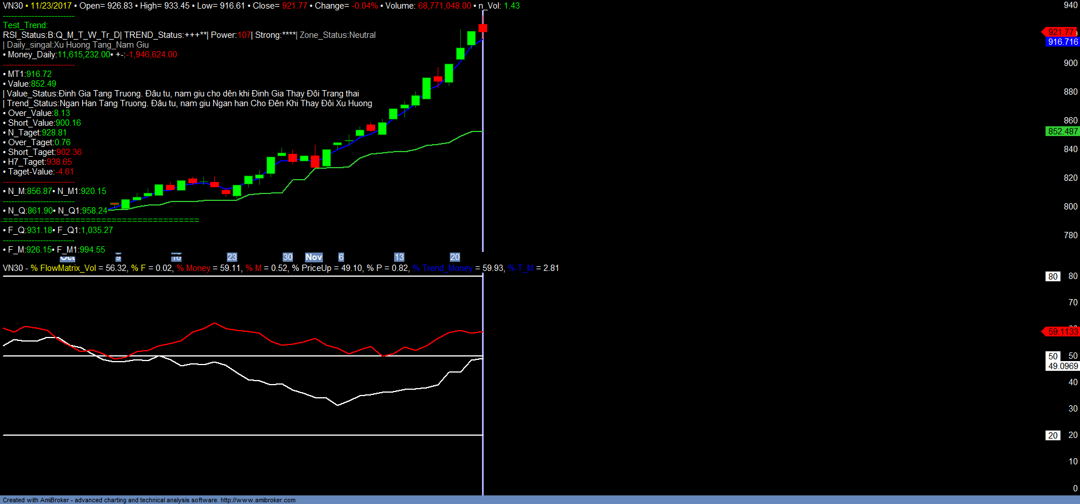The image size is (1080, 504).
Task: Click the boxed 20 level label
Action: (1052, 436)
